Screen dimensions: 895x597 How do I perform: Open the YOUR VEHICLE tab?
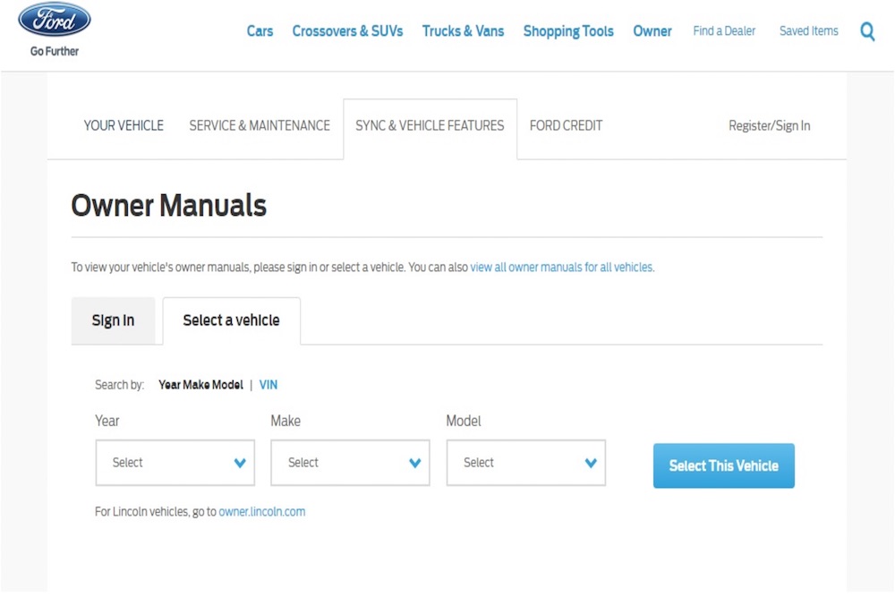(124, 125)
